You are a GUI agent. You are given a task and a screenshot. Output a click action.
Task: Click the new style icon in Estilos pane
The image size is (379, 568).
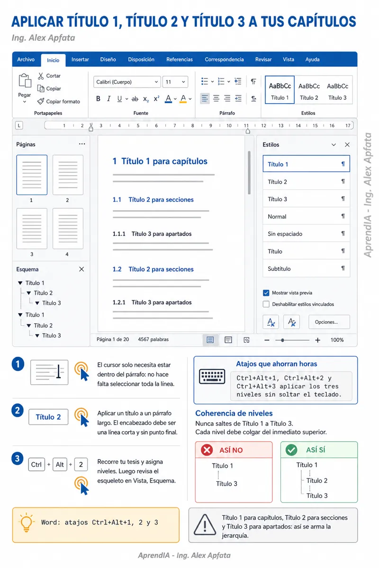click(x=271, y=322)
